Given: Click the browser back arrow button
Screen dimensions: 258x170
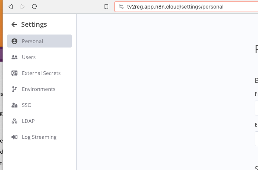Looking at the screenshot, I should tap(10, 7).
